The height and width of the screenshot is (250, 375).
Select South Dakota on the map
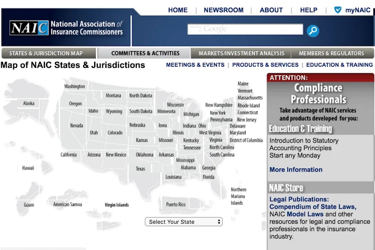(141, 111)
